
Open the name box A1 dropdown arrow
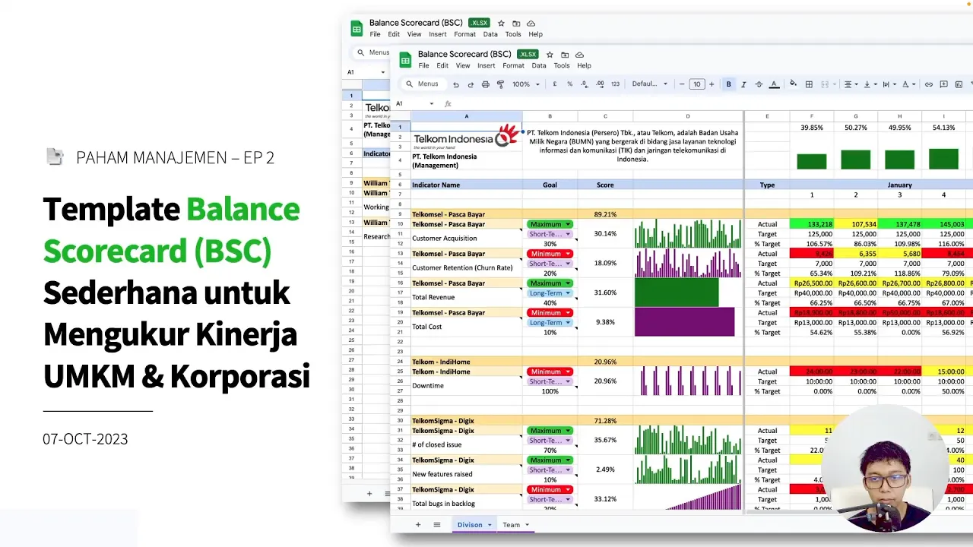432,104
